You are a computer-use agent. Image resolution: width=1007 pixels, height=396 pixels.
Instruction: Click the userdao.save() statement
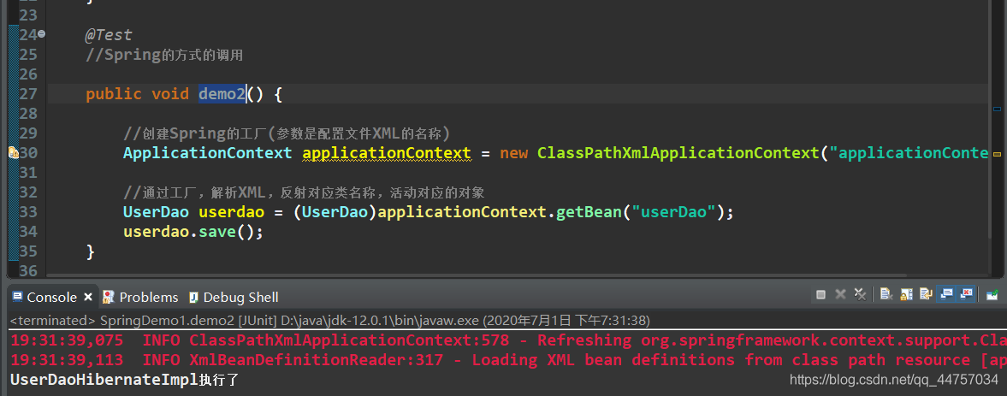193,232
